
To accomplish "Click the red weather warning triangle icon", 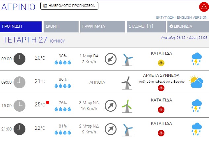I will coord(203,7).
